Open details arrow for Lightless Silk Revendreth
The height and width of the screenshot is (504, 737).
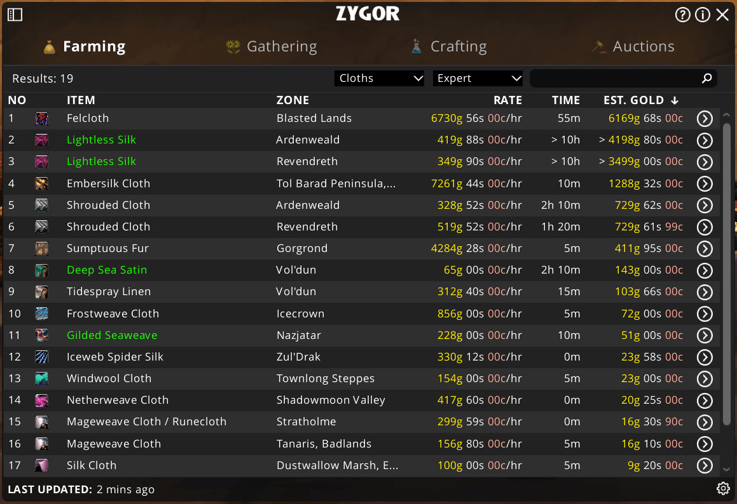tap(705, 162)
